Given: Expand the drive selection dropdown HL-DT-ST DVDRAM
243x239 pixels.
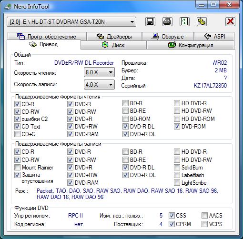Looking at the screenshot, I should [x=71, y=22].
